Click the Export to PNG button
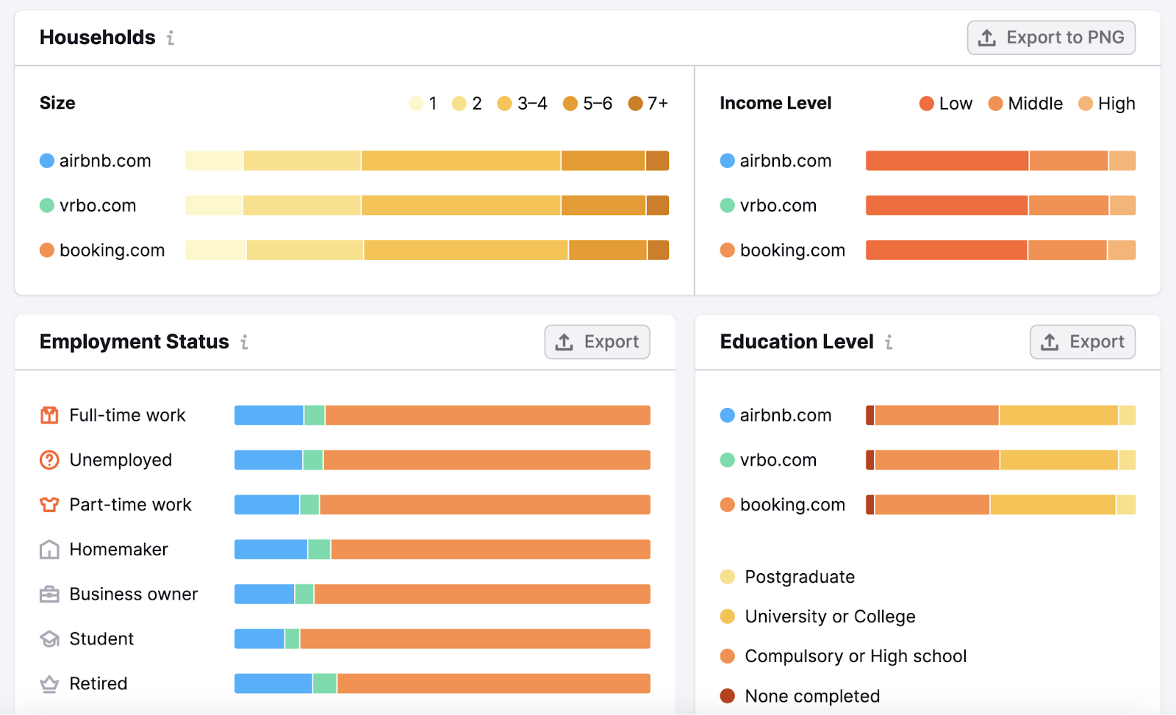 (1050, 37)
